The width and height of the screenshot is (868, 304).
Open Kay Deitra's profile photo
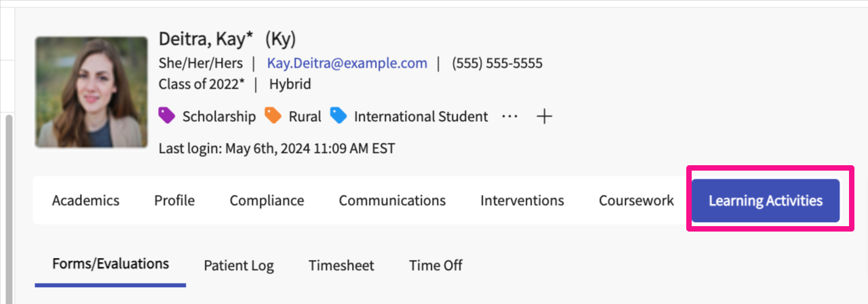coord(92,92)
